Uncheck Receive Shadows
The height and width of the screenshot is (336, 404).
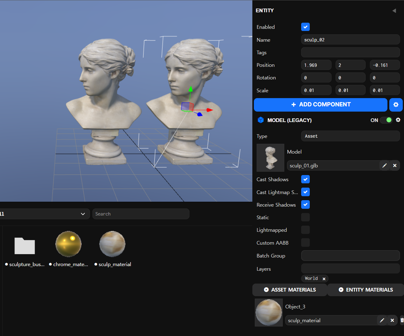tap(305, 204)
